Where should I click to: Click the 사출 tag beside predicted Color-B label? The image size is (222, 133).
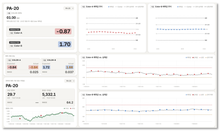11,46
